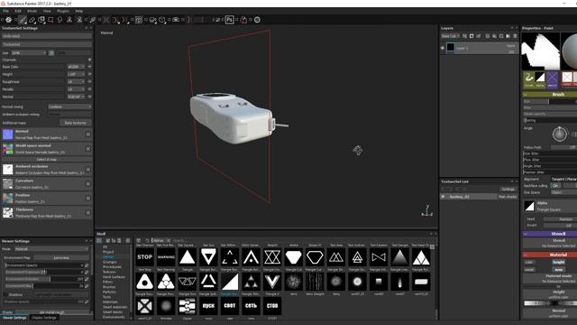Adjust the Environment Opacity slider
Viewport: 577px width, 325px height.
pos(44,265)
